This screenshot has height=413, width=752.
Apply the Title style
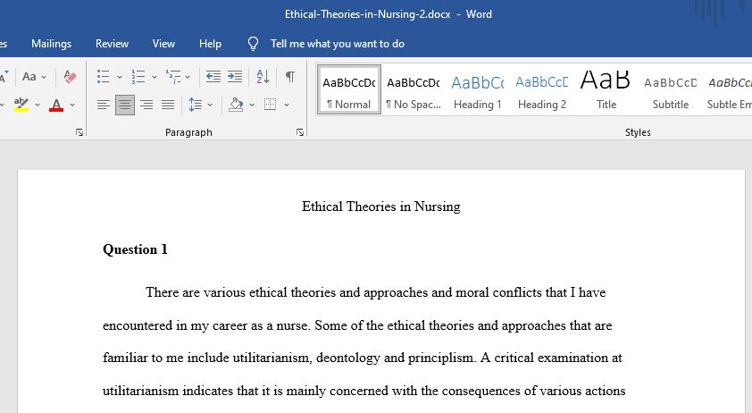pos(606,89)
